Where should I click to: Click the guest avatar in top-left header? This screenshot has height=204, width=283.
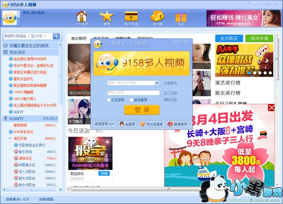tap(10, 18)
